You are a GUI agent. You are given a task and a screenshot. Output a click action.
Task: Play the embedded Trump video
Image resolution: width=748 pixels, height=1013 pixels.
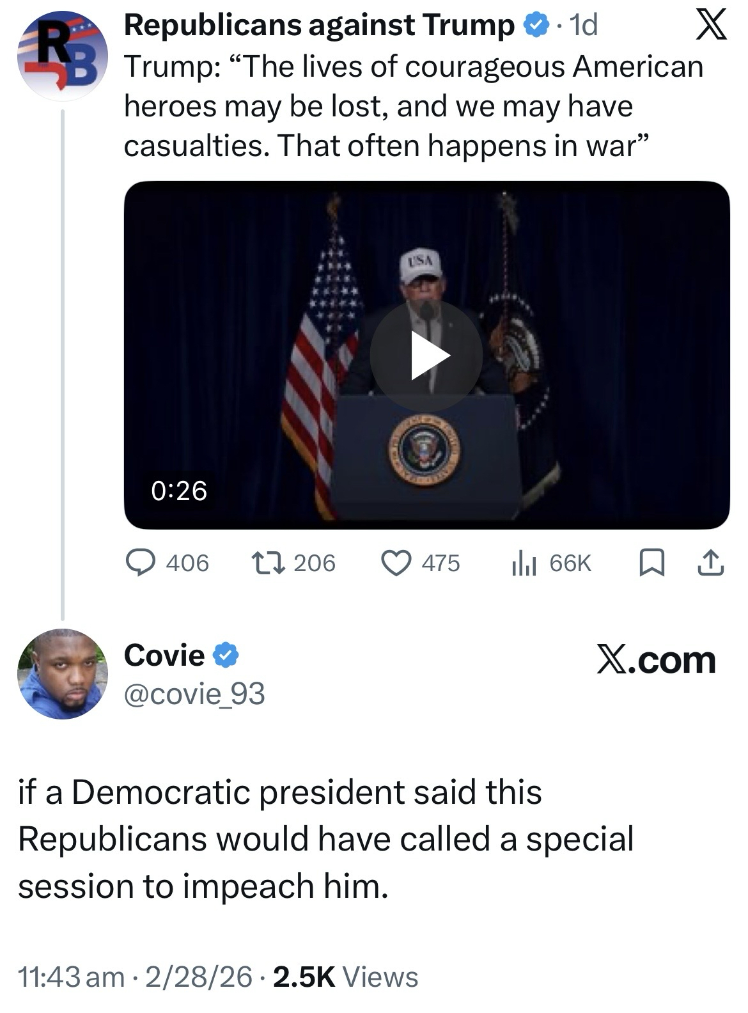tap(426, 356)
